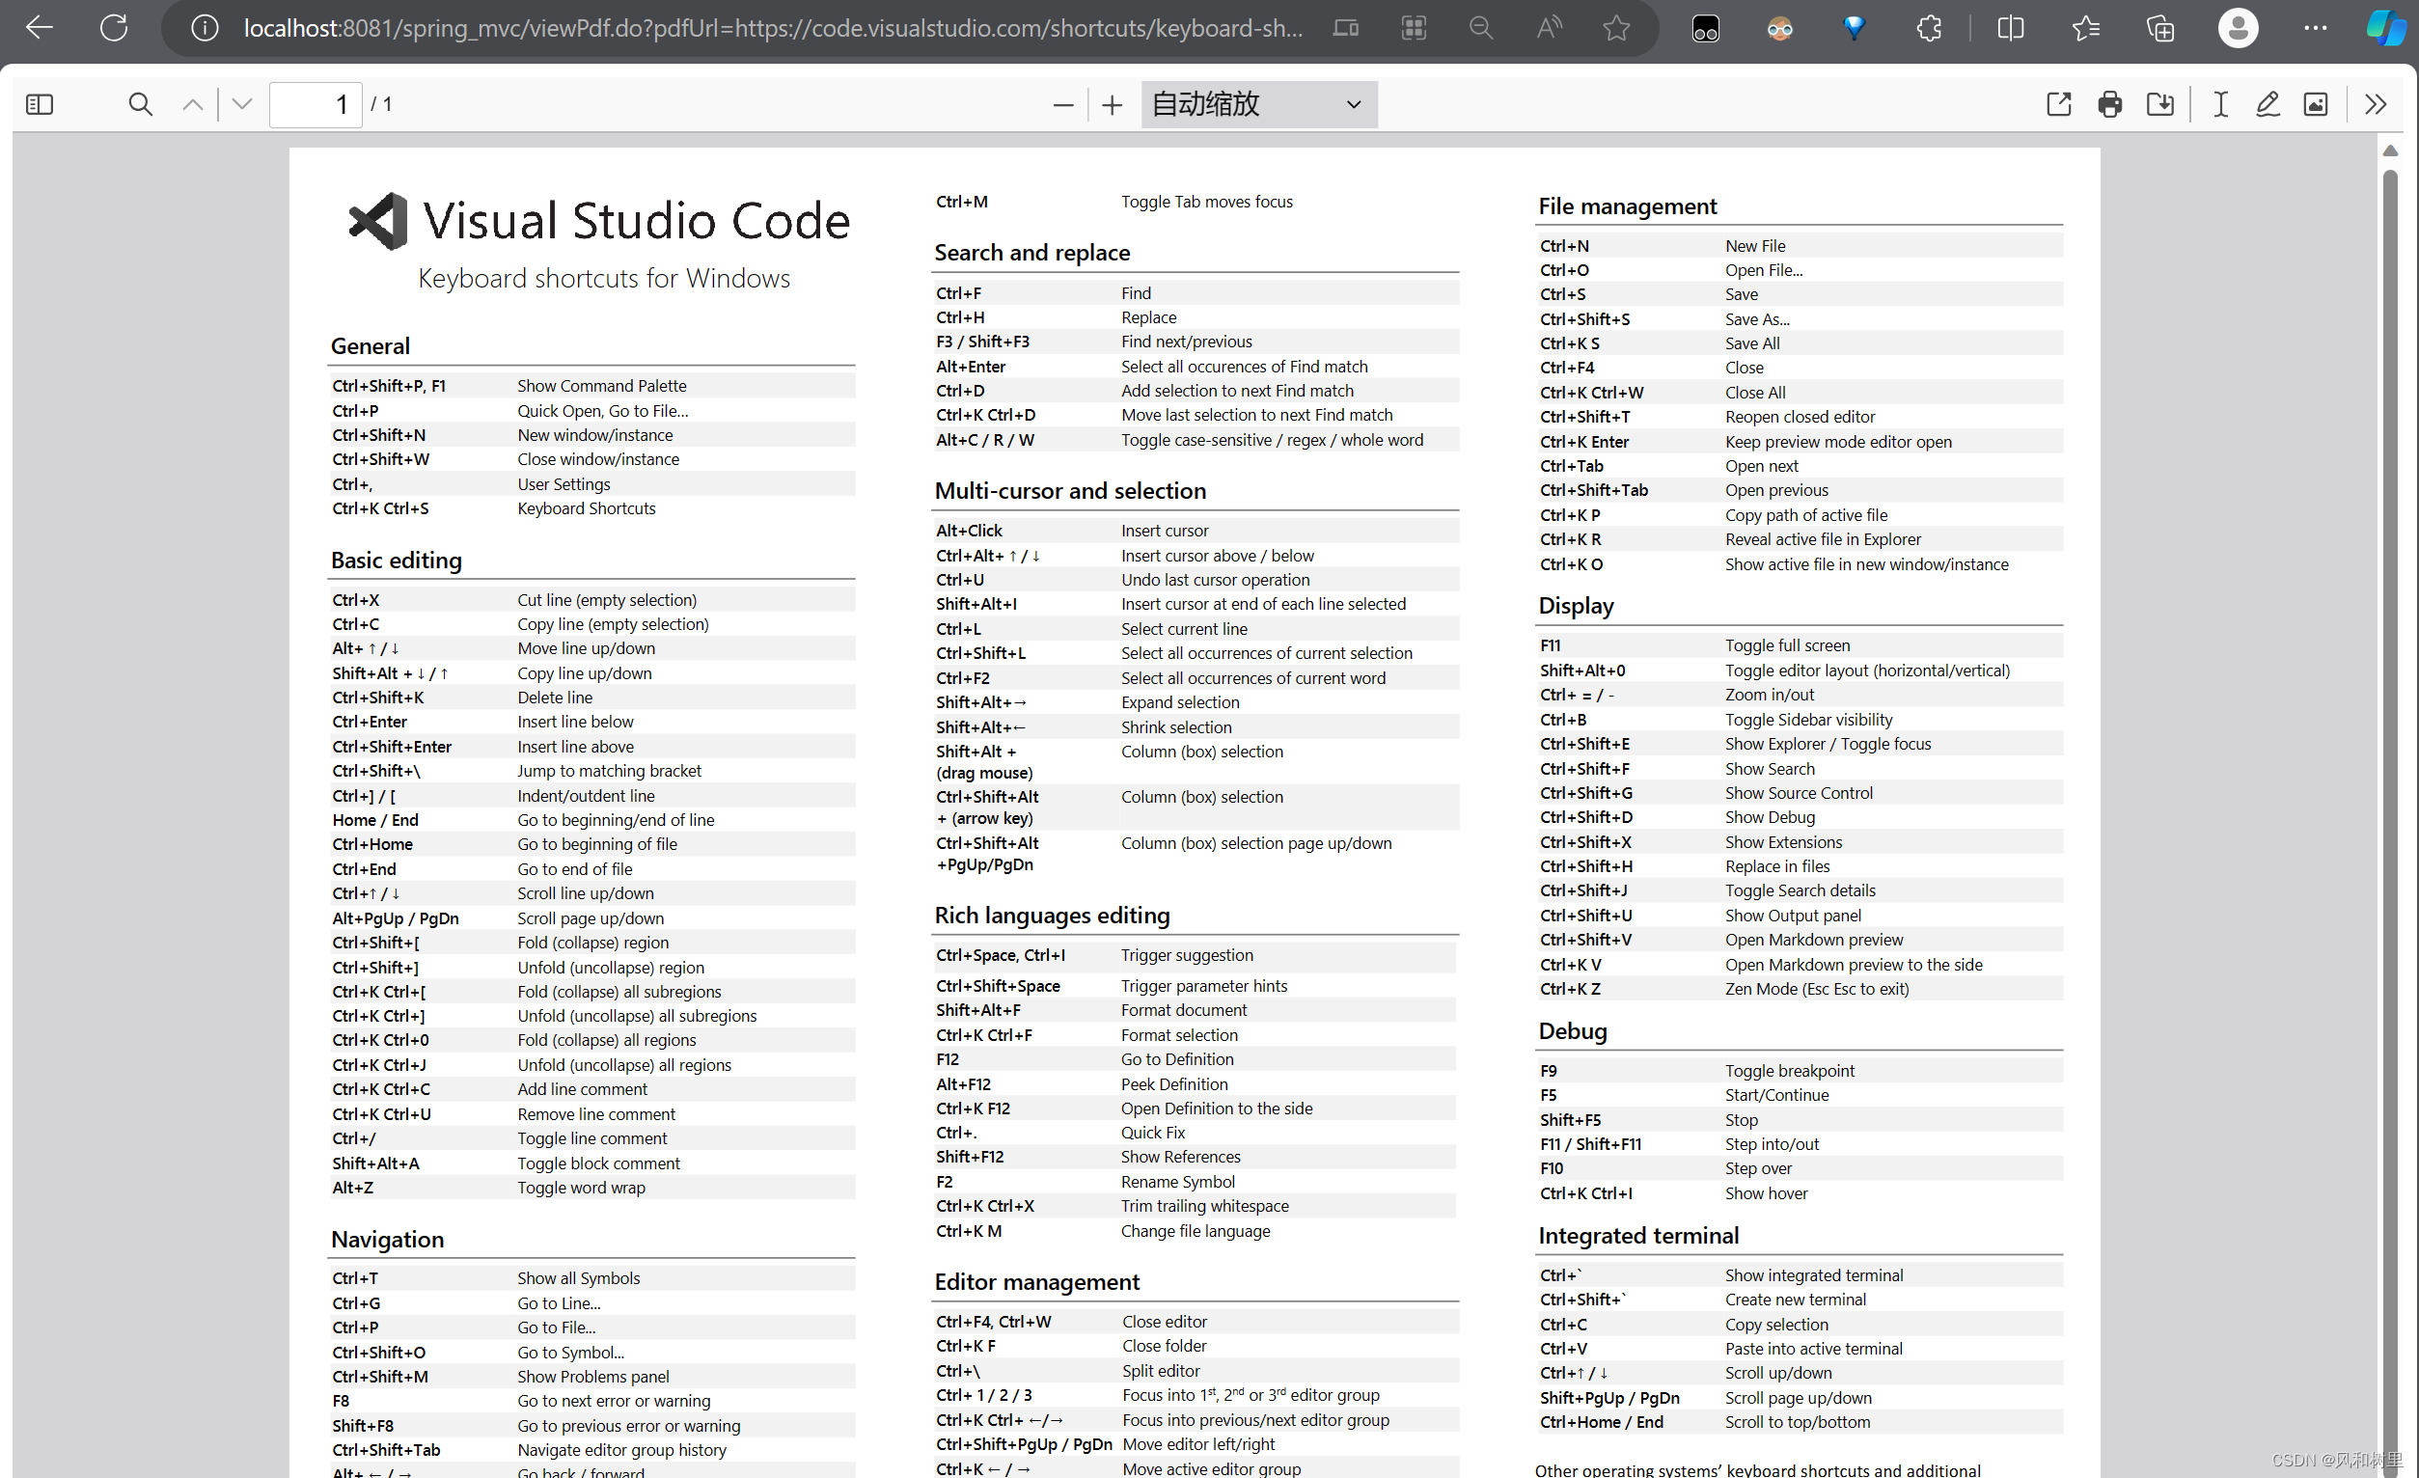
Task: Reload the current browser page
Action: (114, 29)
